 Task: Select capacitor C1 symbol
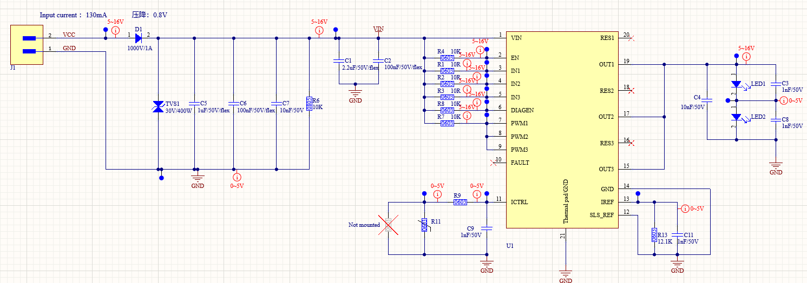pos(338,60)
